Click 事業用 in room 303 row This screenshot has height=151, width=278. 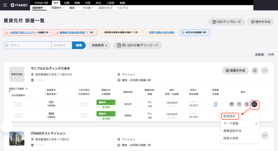click(128, 116)
